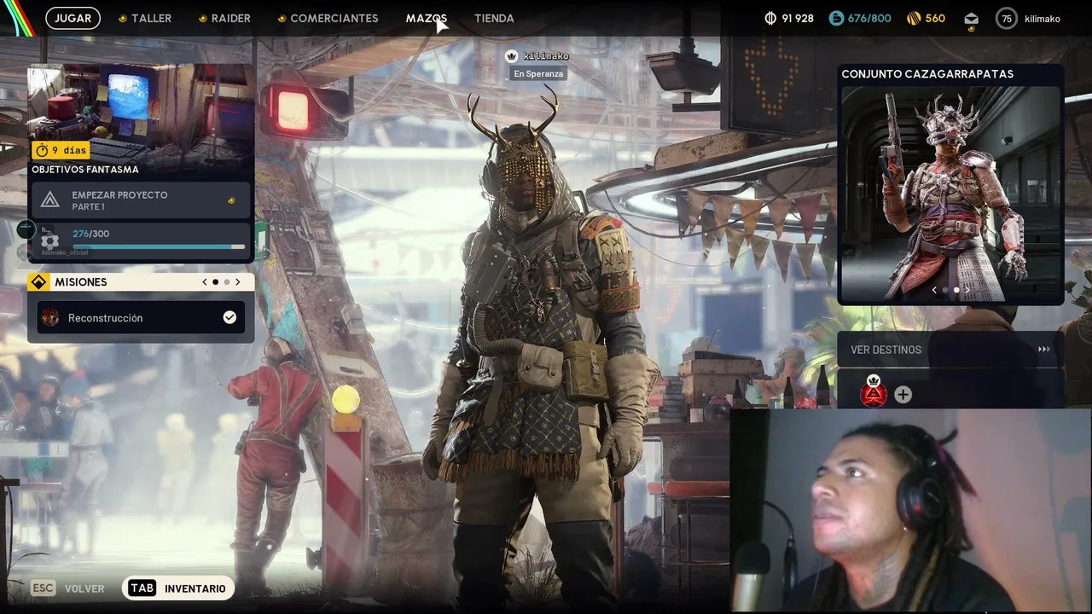
Task: Add a squad member with the plus icon
Action: pos(903,395)
